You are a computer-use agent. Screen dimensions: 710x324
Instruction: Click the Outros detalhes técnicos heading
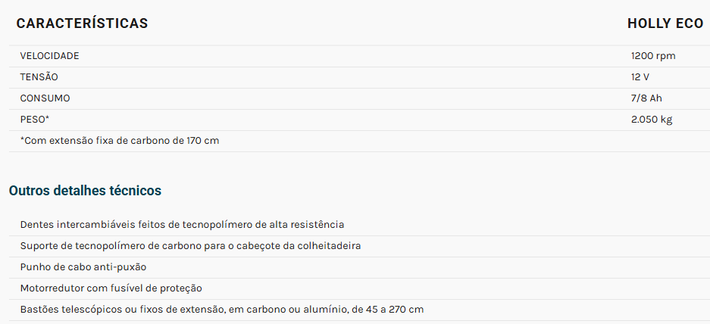pyautogui.click(x=85, y=191)
